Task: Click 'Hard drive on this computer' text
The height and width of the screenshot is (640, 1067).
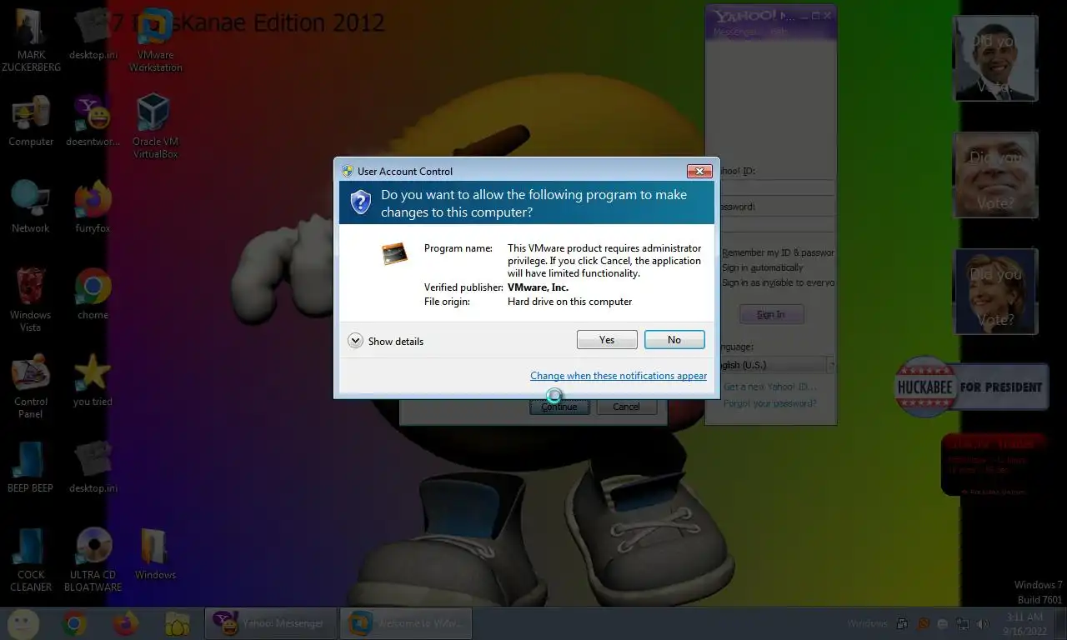Action: tap(570, 302)
